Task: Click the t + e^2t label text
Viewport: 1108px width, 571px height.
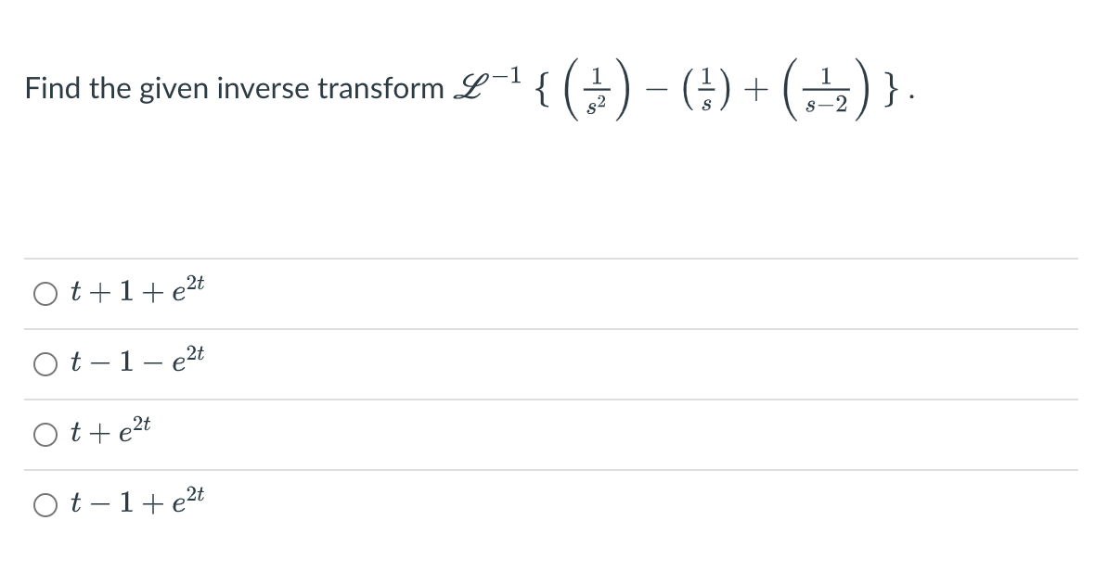Action: 111,429
